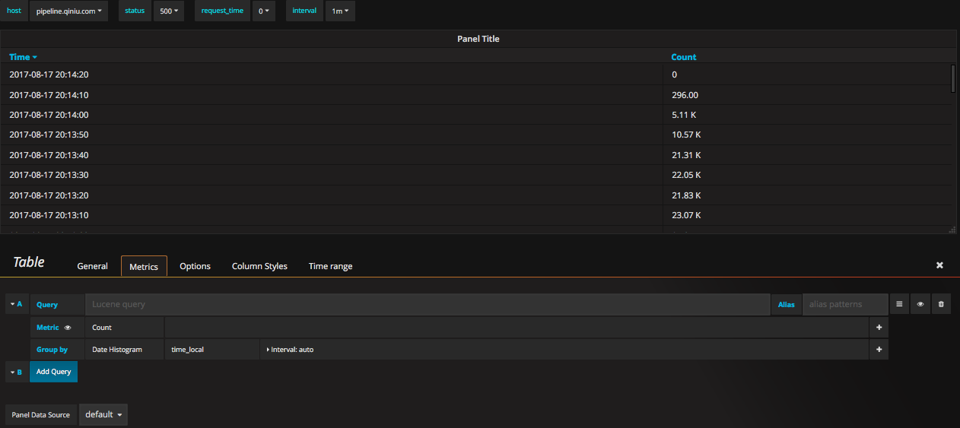Open the request_time 0 dropdown
Image resolution: width=960 pixels, height=428 pixels.
[264, 11]
